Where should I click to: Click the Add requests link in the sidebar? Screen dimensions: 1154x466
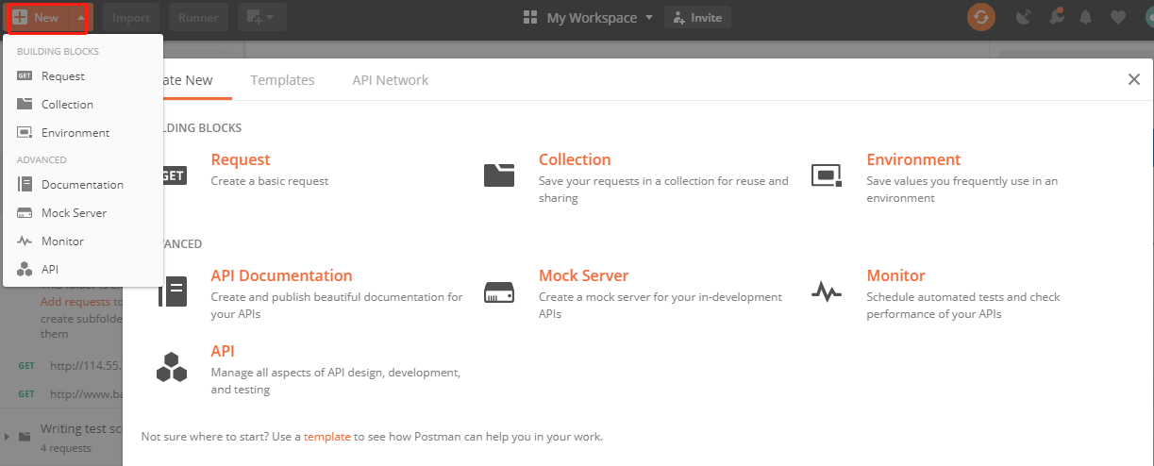point(75,302)
